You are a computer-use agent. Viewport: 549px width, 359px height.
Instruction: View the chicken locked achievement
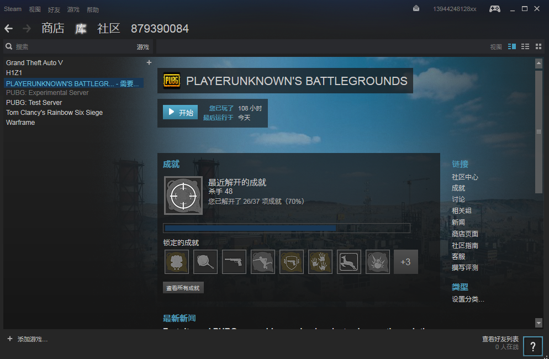pos(177,262)
